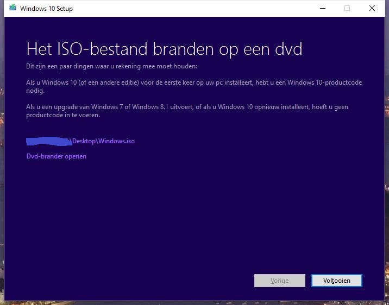This screenshot has height=305, width=389.
Task: Click the "Dit zijn een paar dingen" subtitle line
Action: point(111,66)
